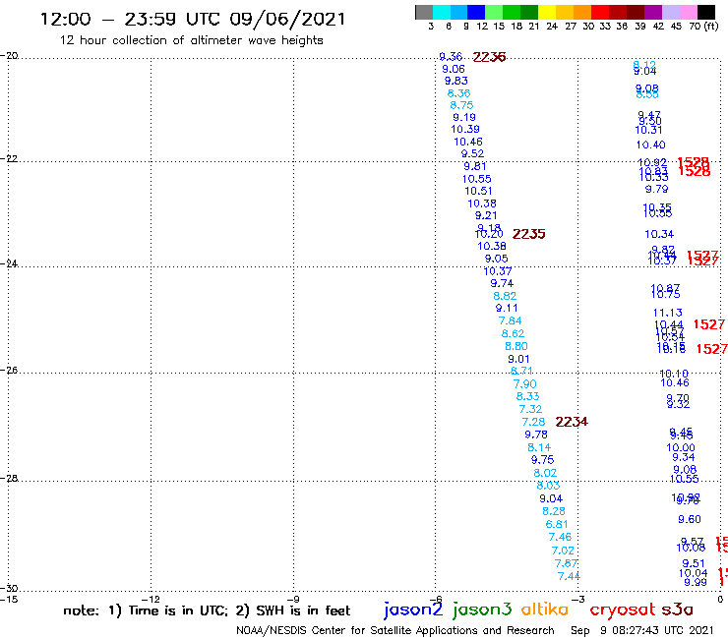Click the 9.78 wave height value

point(536,435)
